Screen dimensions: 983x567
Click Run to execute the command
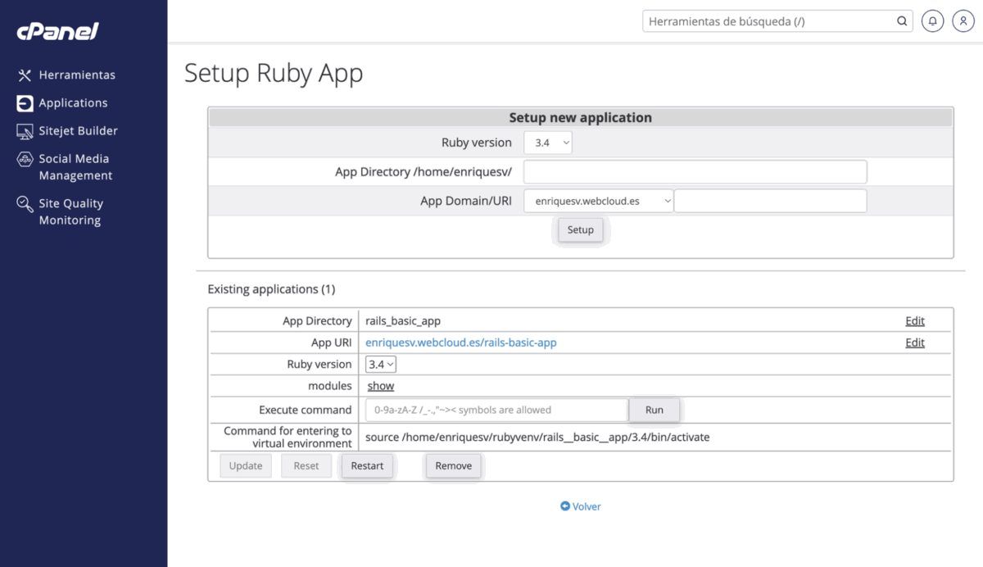655,410
